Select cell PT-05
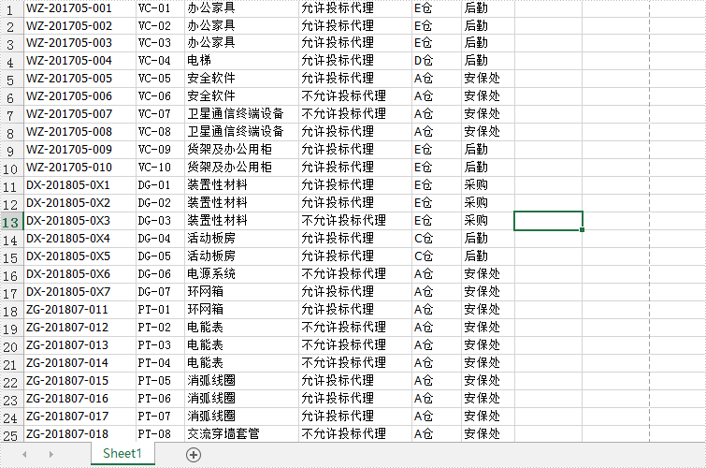The image size is (706, 468). click(x=160, y=381)
